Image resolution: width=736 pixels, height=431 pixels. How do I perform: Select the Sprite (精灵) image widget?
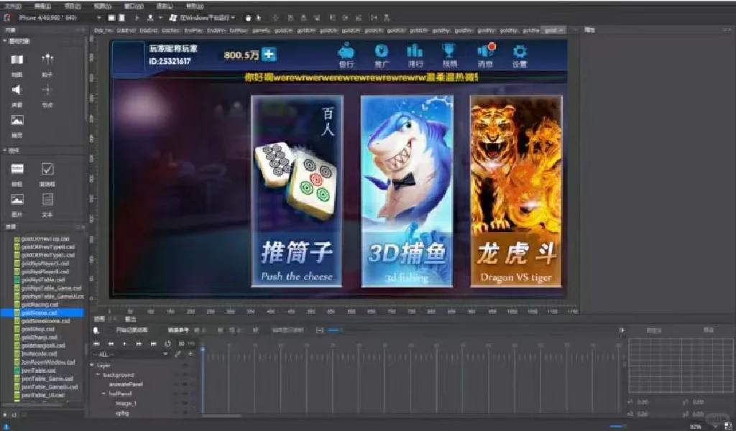[17, 120]
